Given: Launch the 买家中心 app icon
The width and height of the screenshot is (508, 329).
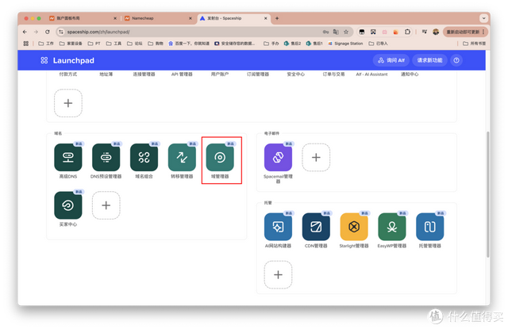Looking at the screenshot, I should coord(68,205).
